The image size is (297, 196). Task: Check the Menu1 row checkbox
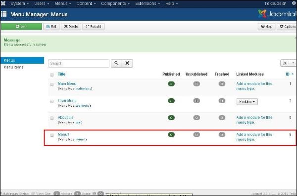coord(51,135)
